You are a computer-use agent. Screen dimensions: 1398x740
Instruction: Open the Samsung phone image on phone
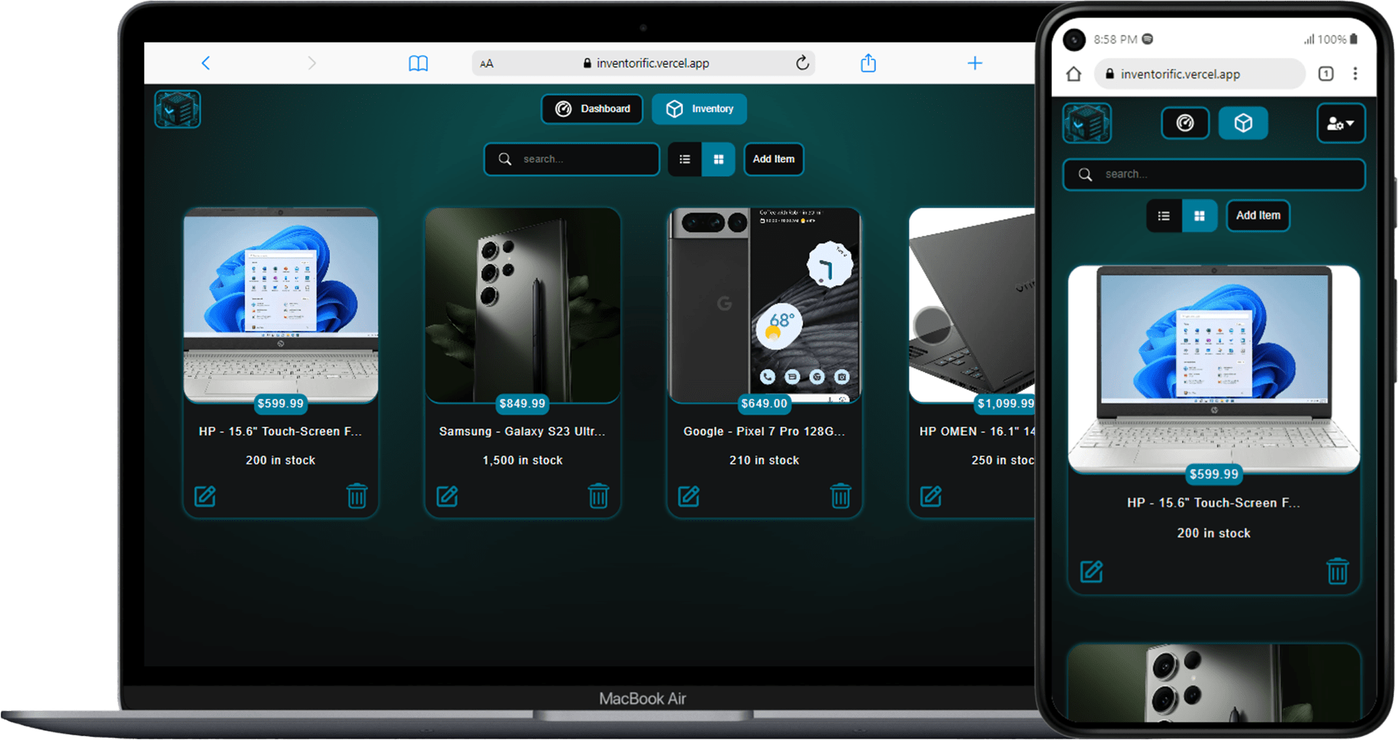tap(1214, 683)
